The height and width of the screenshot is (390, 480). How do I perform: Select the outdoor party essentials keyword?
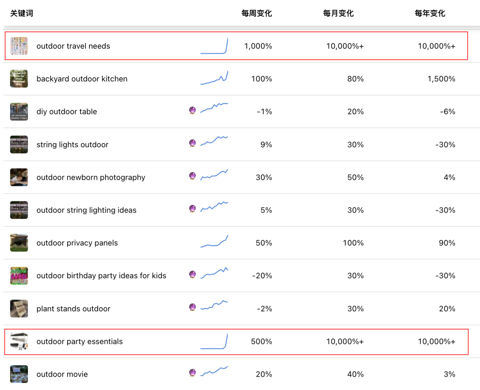80,342
